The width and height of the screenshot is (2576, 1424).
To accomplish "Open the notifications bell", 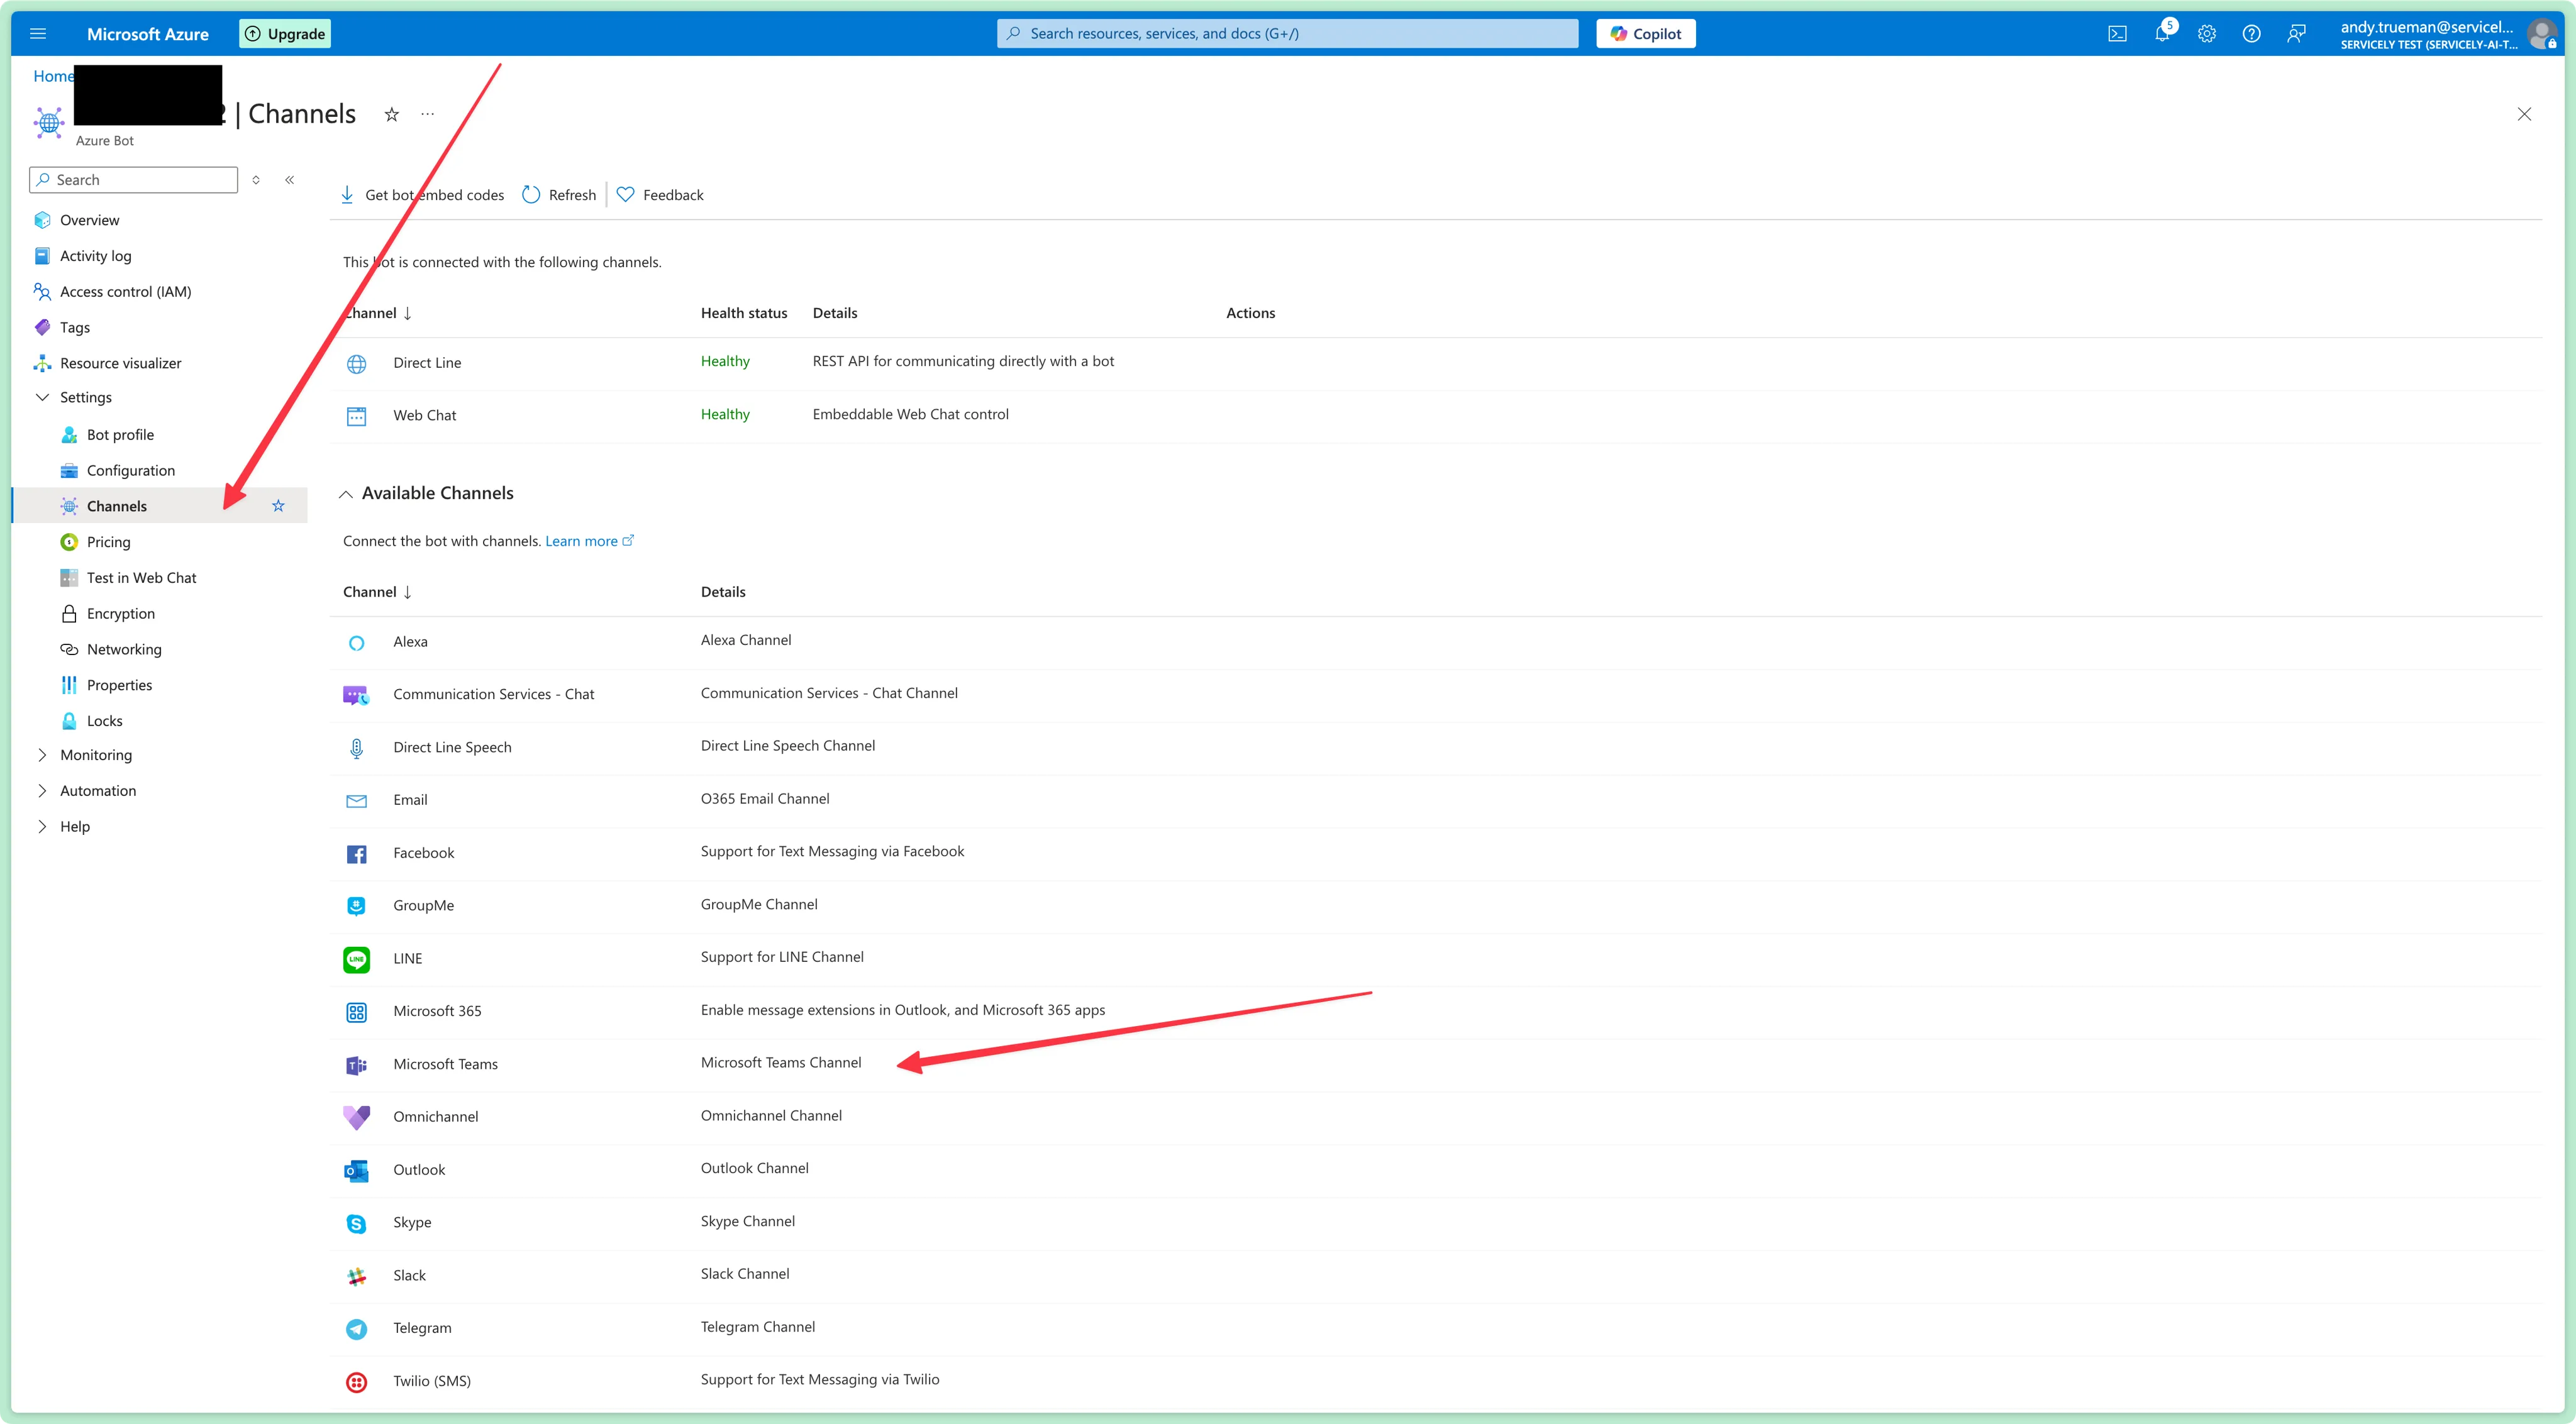I will [x=2162, y=33].
